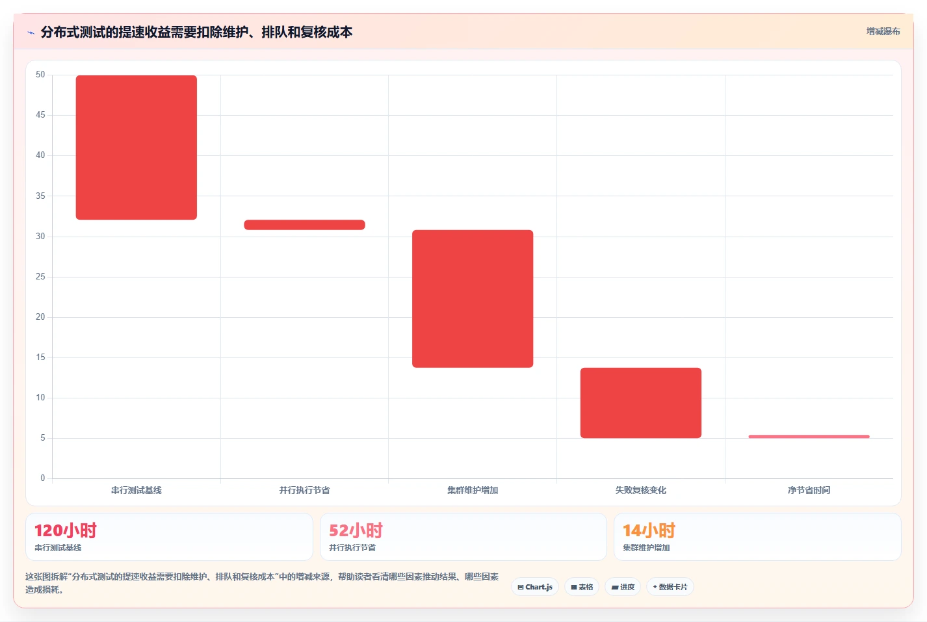The image size is (927, 622).
Task: Click the 增减瀑布 label in the header
Action: coord(883,31)
